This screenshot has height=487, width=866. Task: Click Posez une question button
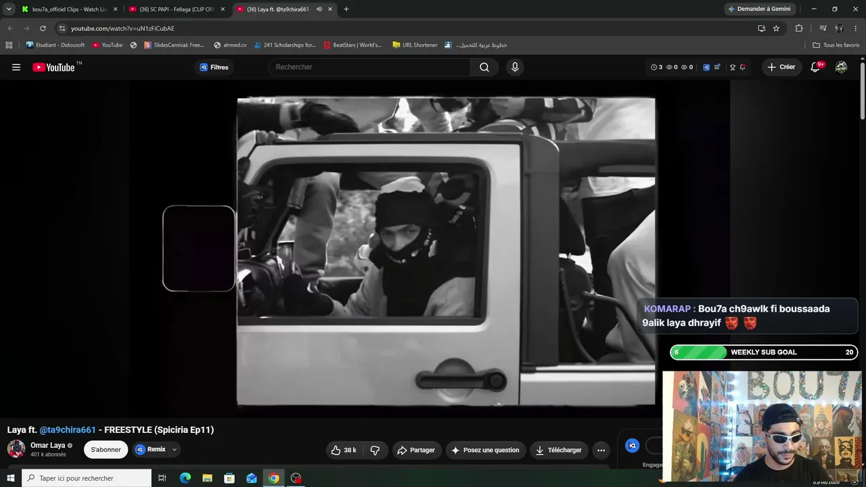tap(485, 450)
